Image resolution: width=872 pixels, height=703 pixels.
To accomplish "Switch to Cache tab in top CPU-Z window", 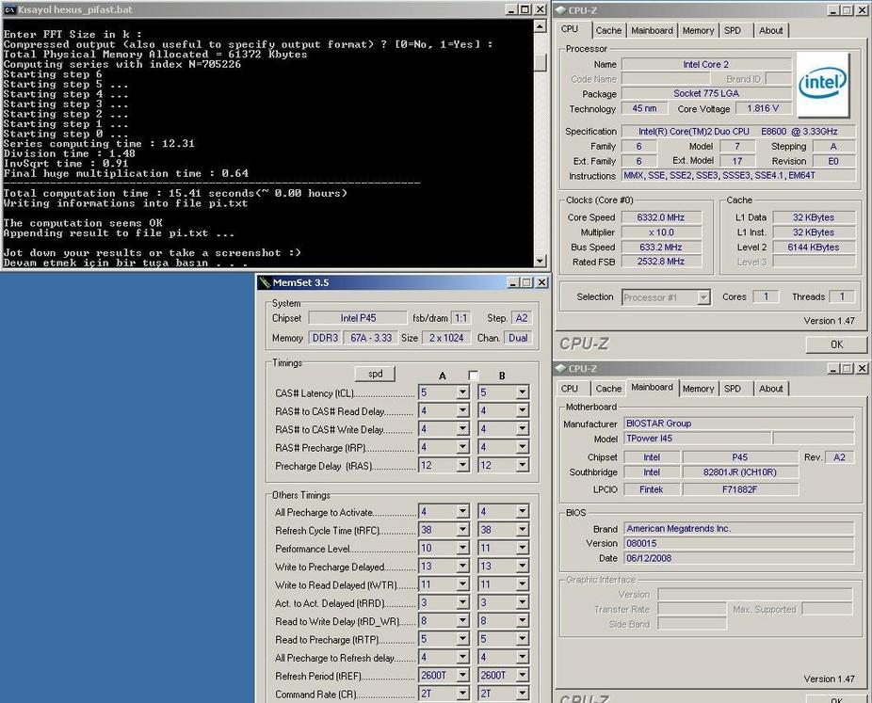I will tap(608, 30).
